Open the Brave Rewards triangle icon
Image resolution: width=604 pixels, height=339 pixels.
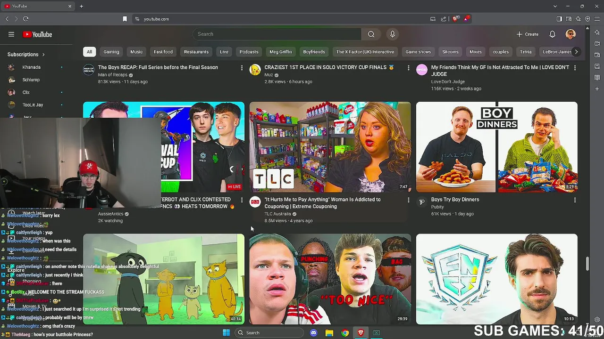pos(467,19)
